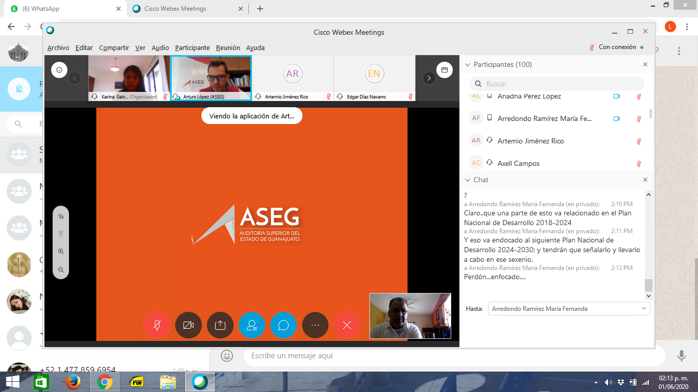
Task: Click Arredondo Ramírez's blue video icon
Action: pyautogui.click(x=617, y=119)
